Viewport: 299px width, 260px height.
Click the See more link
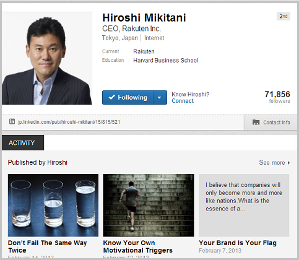(x=272, y=163)
